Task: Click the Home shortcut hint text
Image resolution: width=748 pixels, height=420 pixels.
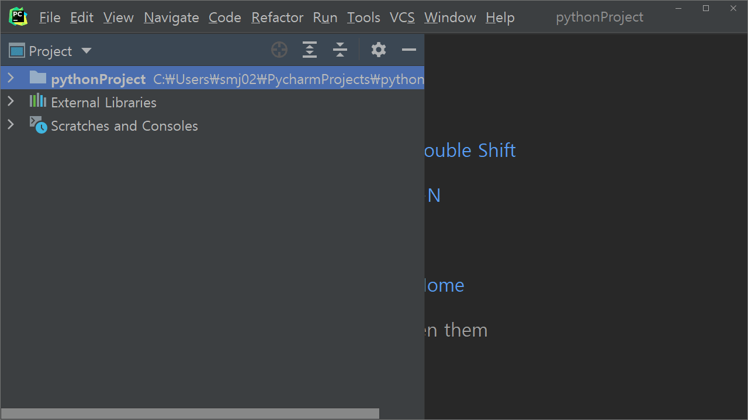Action: point(445,285)
